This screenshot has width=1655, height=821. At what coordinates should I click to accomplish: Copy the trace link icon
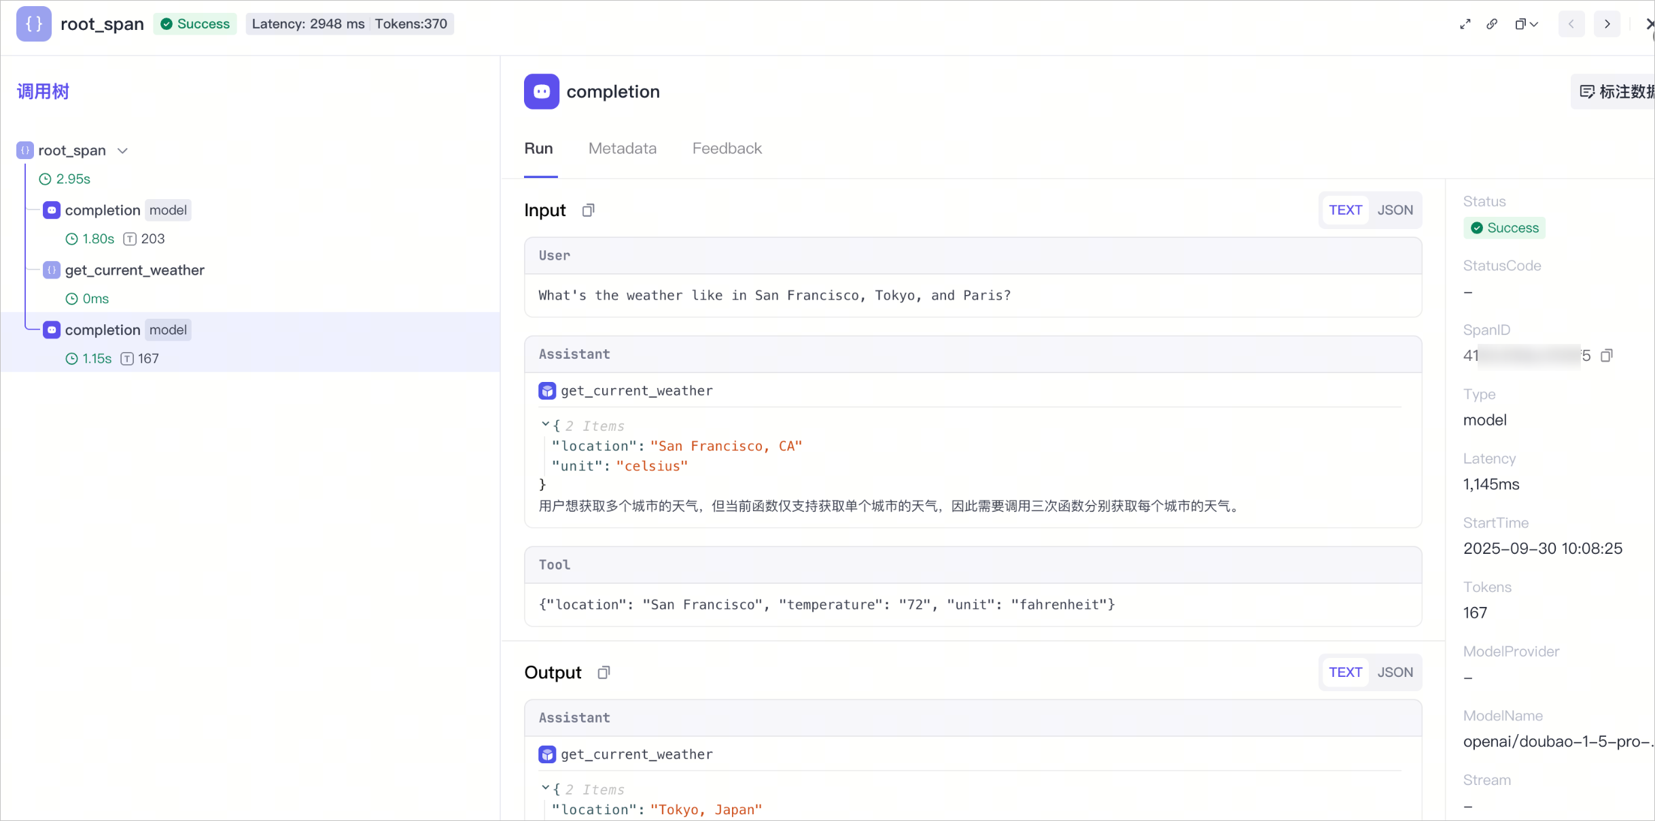(1492, 24)
